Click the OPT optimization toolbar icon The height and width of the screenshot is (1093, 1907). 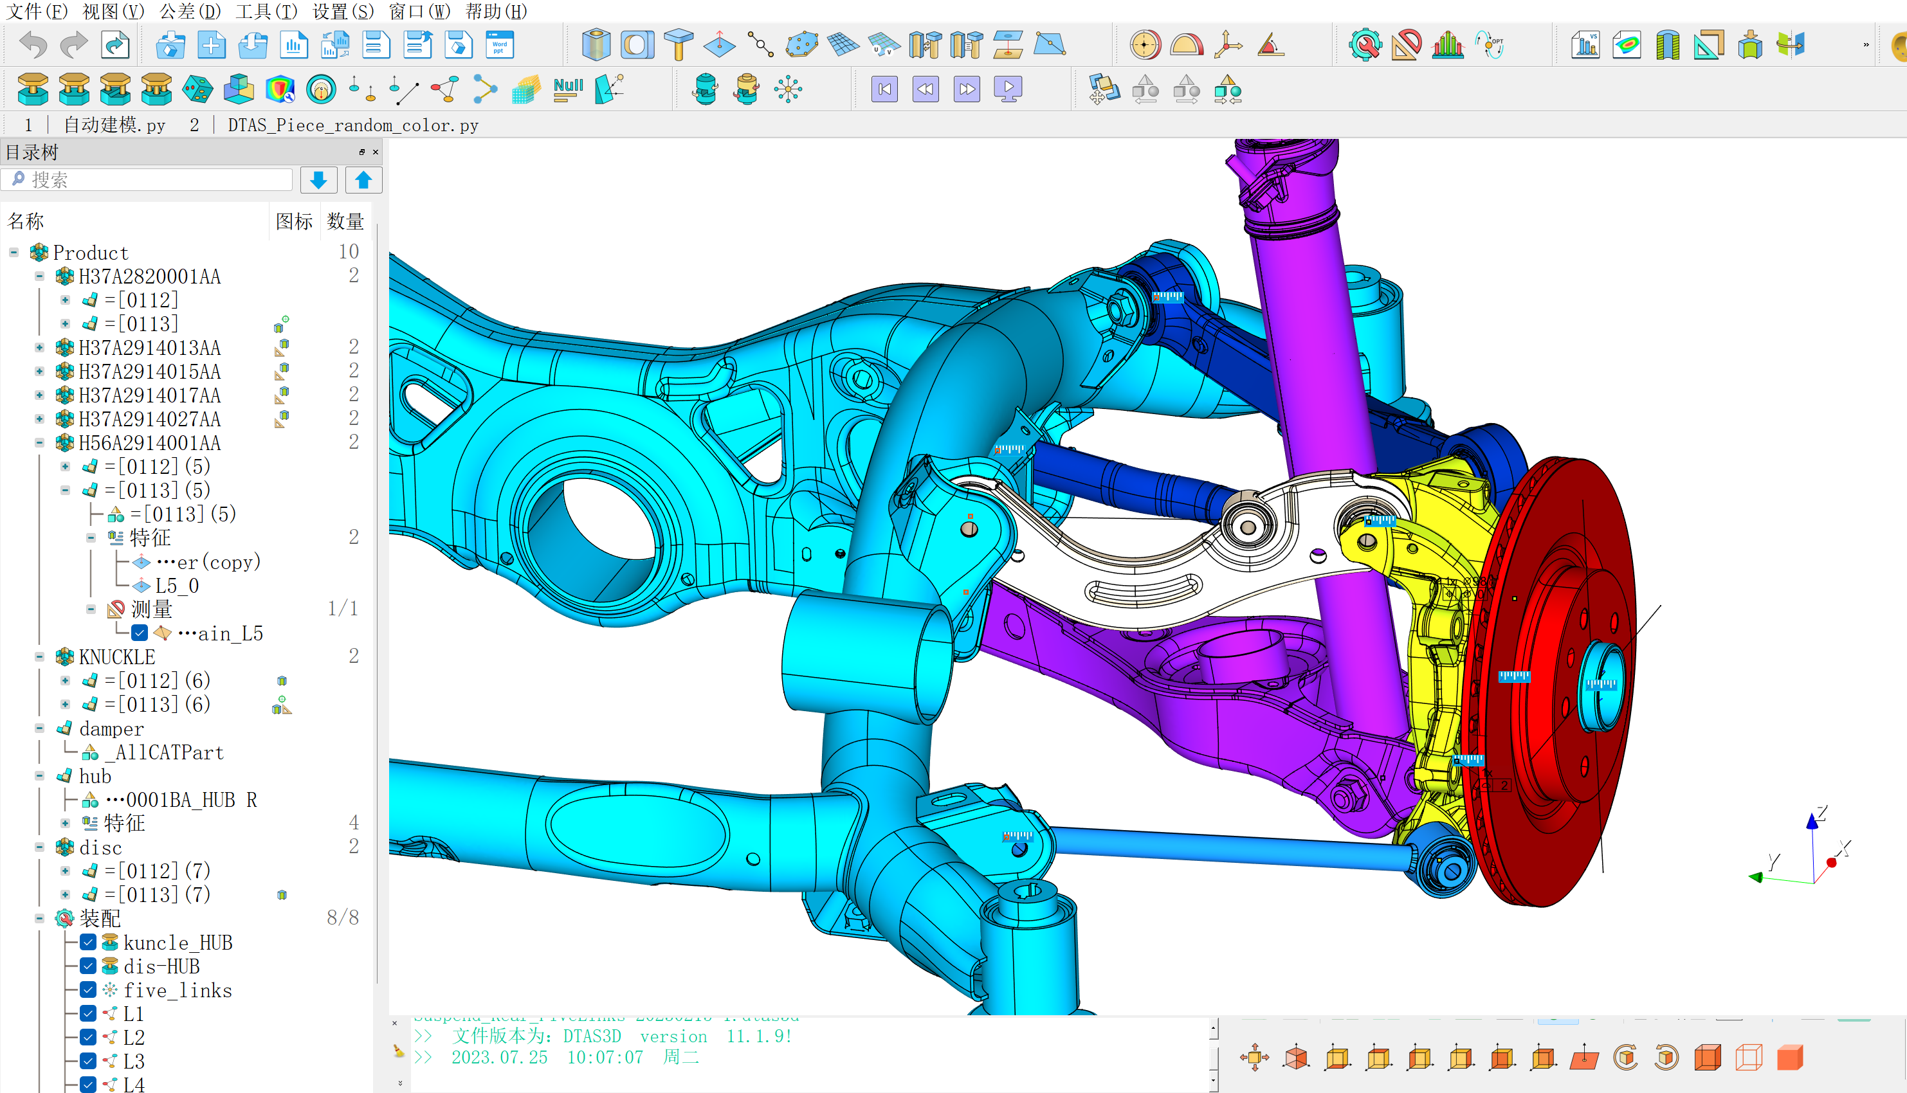[x=1490, y=45]
